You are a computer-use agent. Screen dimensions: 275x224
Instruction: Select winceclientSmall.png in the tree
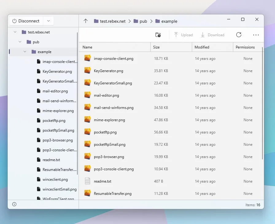pyautogui.click(x=60, y=189)
